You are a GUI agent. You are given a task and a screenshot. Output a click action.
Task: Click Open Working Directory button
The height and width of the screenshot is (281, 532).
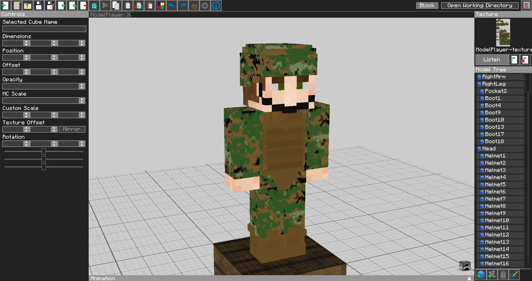coord(480,5)
